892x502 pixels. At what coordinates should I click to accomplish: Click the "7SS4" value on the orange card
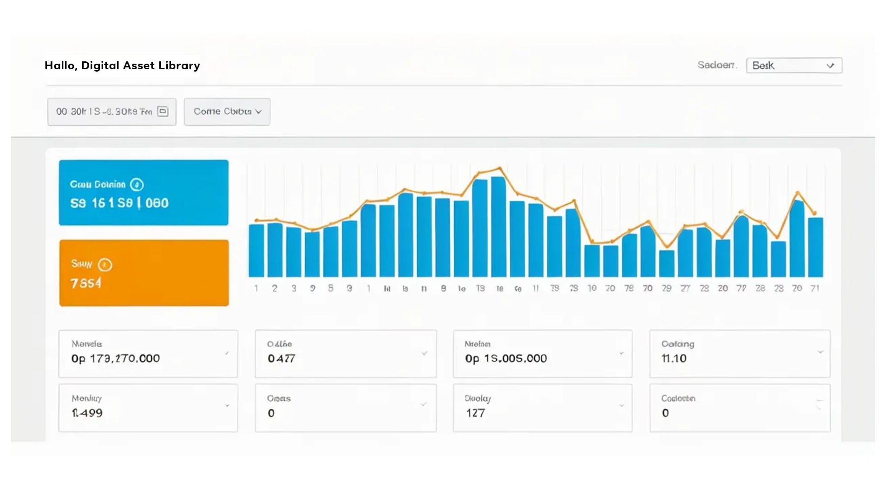click(86, 283)
